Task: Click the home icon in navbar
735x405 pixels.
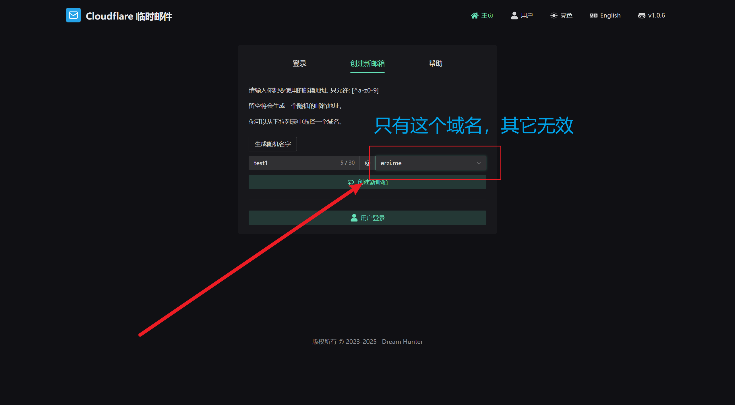Action: [x=474, y=16]
